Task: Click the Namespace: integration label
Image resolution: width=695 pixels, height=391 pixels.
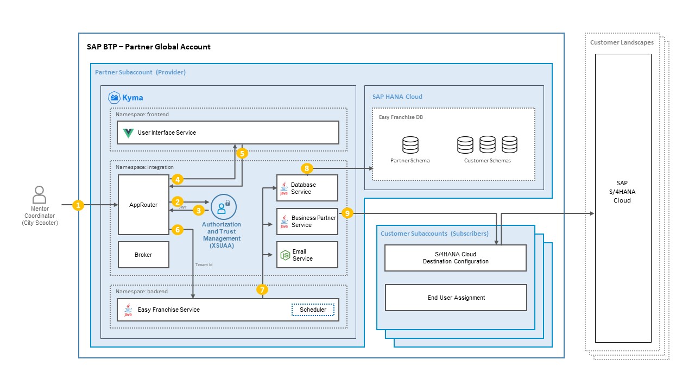Action: 144,167
